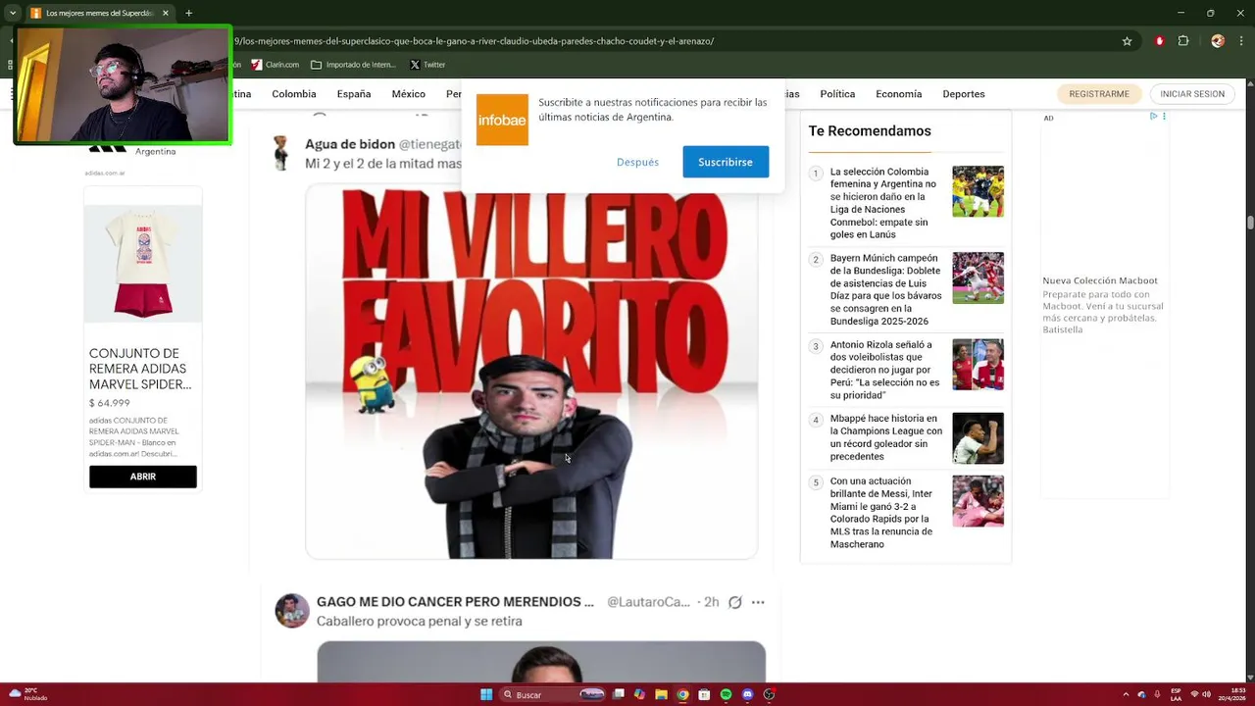The image size is (1255, 706).
Task: Open recommended article about Selección Colombia femenina
Action: point(883,203)
